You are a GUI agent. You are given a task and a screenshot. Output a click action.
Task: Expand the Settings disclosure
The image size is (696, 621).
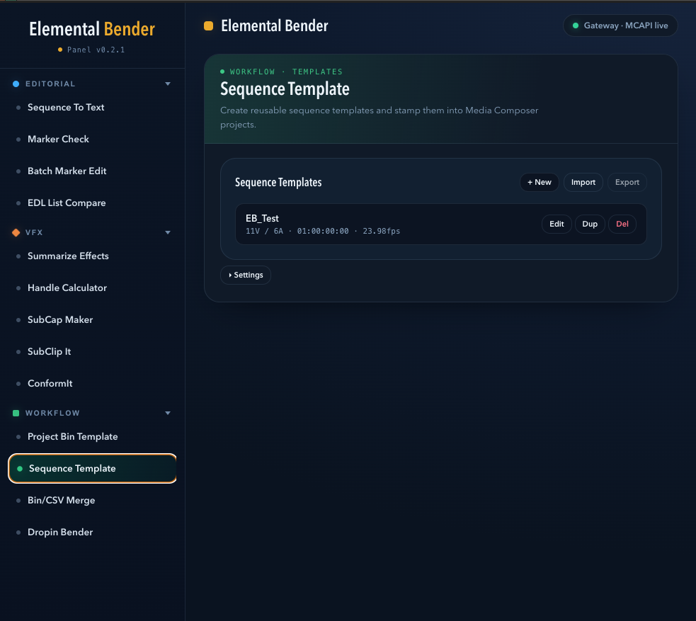[246, 275]
